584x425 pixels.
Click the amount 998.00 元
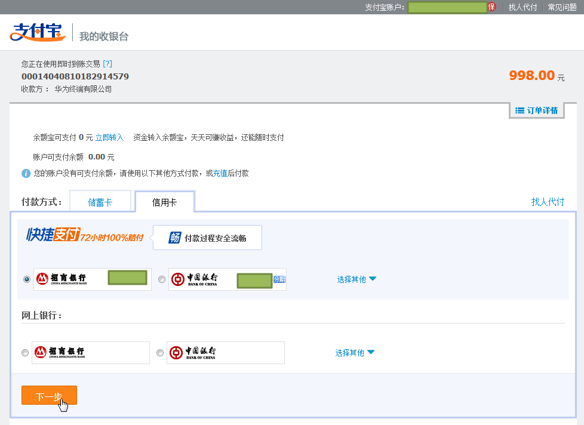537,76
